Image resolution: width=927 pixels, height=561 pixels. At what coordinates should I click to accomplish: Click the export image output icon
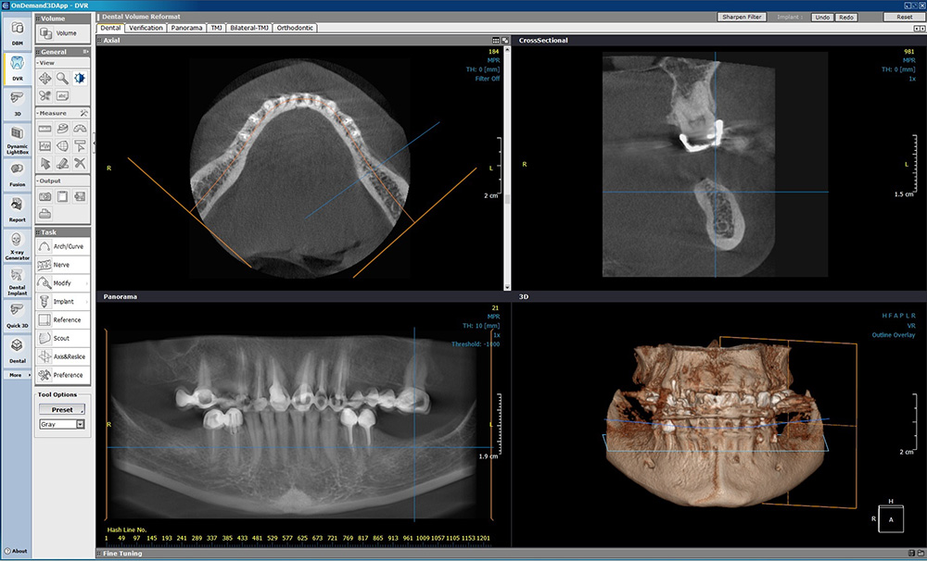click(x=80, y=196)
